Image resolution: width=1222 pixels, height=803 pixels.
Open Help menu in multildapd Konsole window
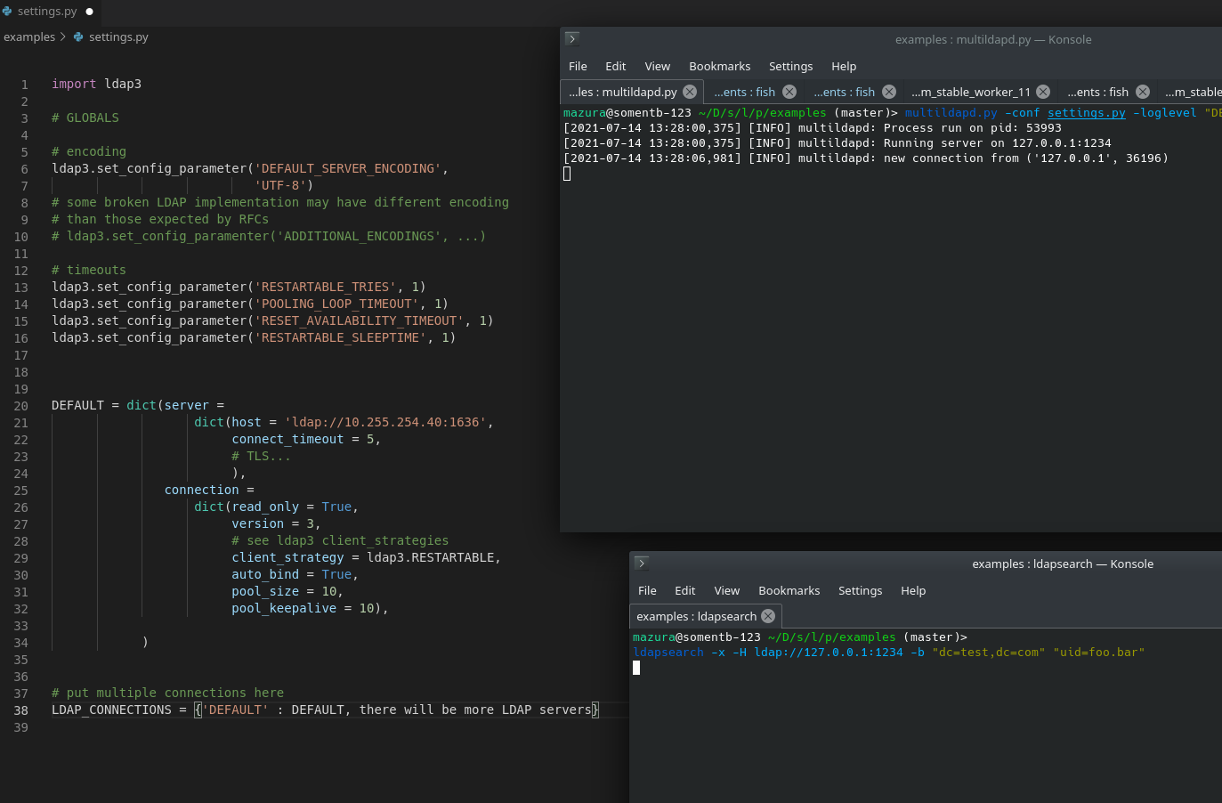pyautogui.click(x=844, y=66)
